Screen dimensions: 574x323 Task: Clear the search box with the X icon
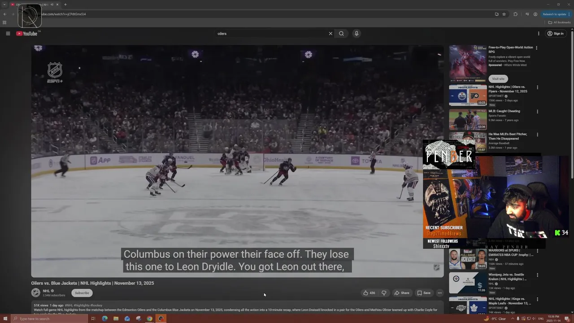[330, 34]
